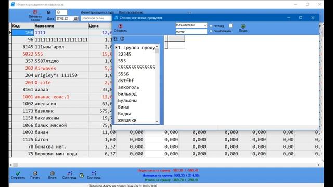This screenshot has height=187, width=333.
Task: Select row 'базилик' with code 1173
Action: pos(62,111)
